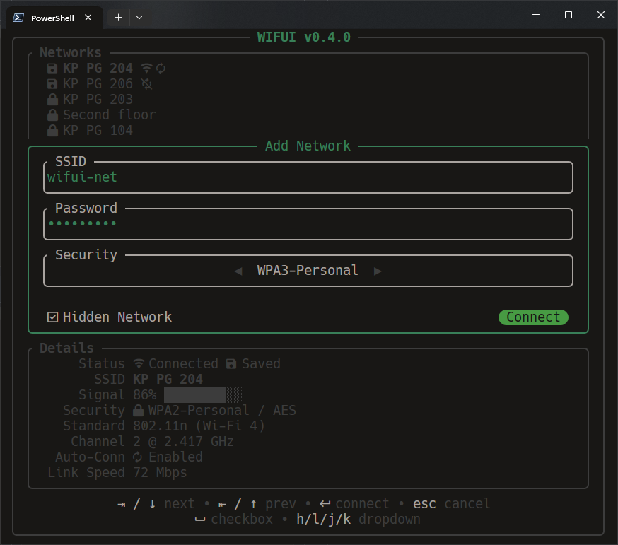Screen dimensions: 618x545
Task: Click the 'esc cancel' hint
Action: tap(451, 503)
